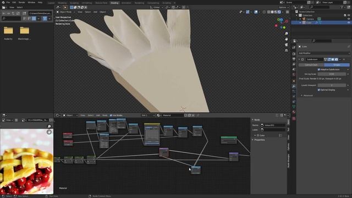Open the Material properties tab
This screenshot has width=352, height=198.
(x=294, y=112)
